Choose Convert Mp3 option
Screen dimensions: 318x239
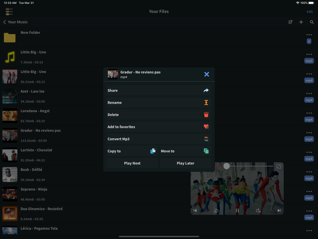tap(159, 139)
